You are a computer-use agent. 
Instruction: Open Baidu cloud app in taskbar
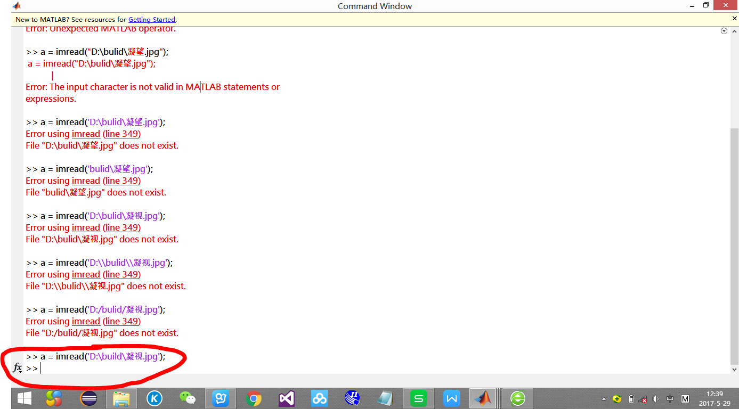click(320, 398)
